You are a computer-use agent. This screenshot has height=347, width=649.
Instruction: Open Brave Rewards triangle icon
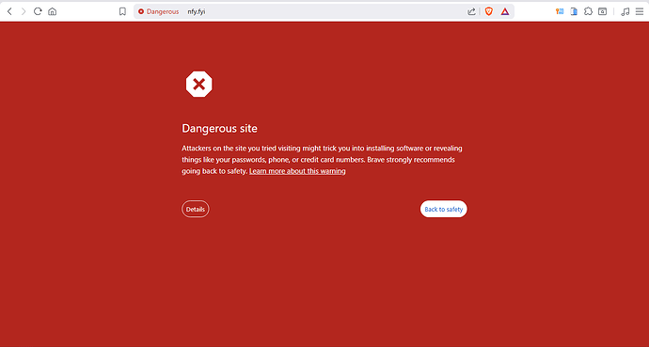tap(505, 11)
